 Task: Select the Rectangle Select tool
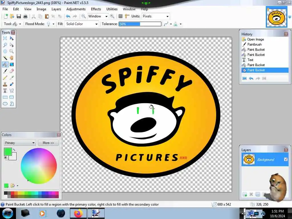tap(5, 38)
